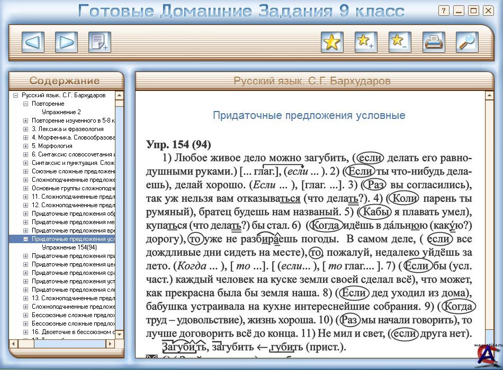Screen dimensions: 503x370
Task: Select Придаточные предложения вре... tree item
Action: [x=73, y=230]
